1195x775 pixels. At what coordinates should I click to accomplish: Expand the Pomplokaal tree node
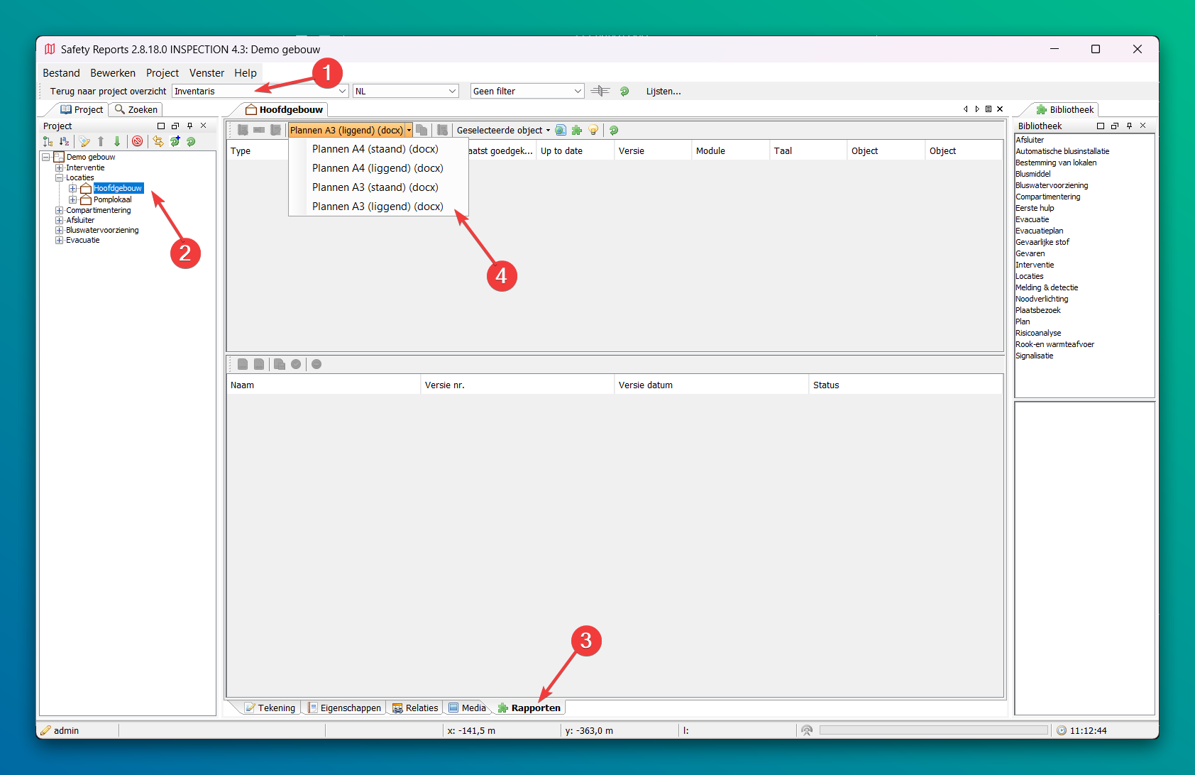(x=72, y=200)
